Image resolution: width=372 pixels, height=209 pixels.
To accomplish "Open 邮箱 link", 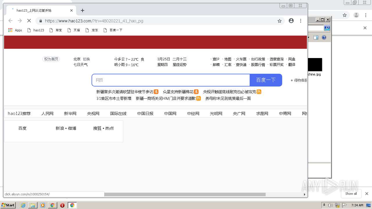I will tap(216, 65).
